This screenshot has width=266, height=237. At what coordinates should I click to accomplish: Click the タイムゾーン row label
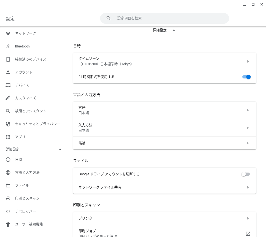pyautogui.click(x=89, y=59)
